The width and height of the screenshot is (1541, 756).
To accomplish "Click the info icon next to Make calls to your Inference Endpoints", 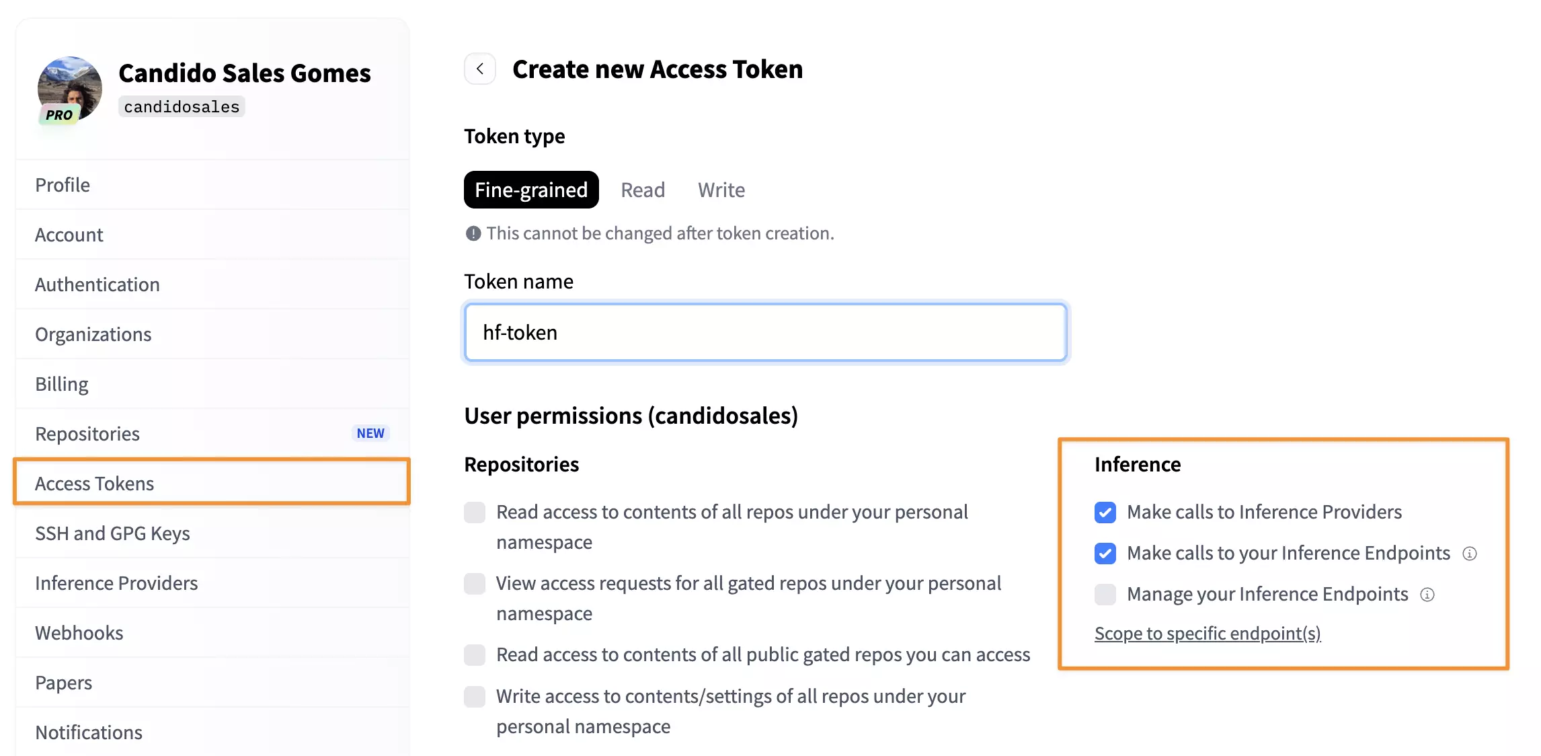I will pos(1470,554).
